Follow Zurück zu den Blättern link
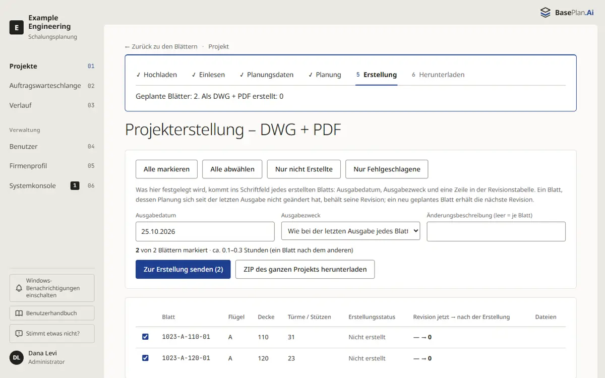This screenshot has width=605, height=378. pos(161,46)
